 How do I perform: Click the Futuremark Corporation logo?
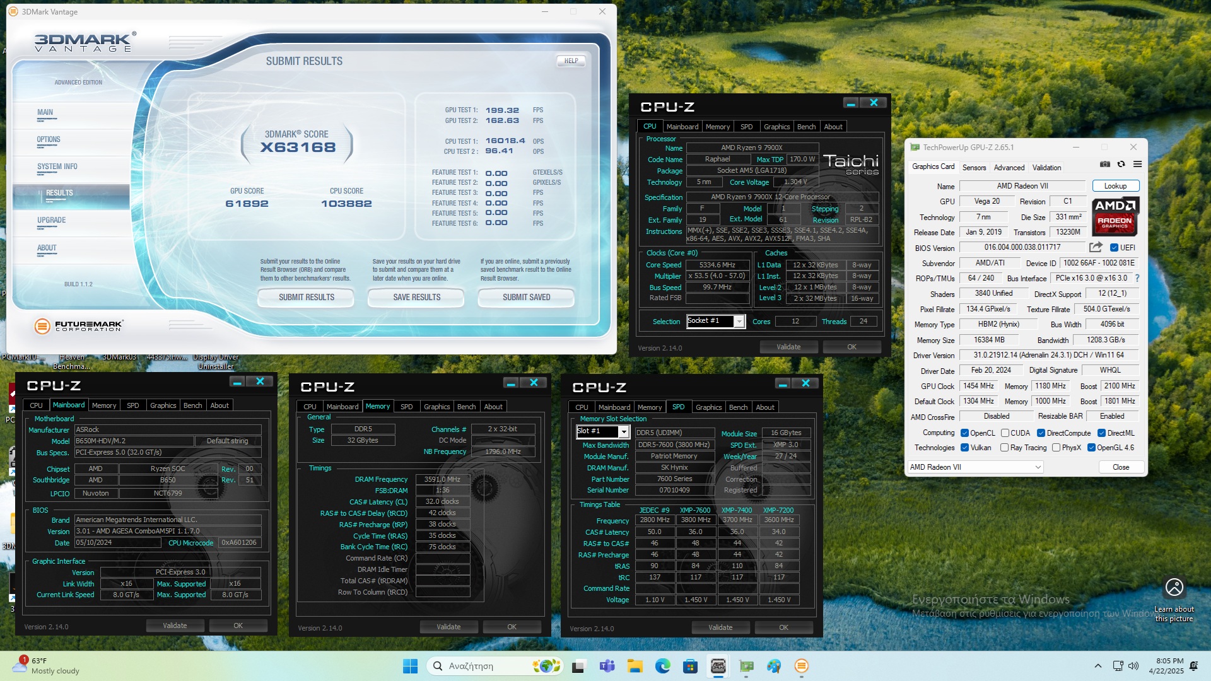coord(79,326)
